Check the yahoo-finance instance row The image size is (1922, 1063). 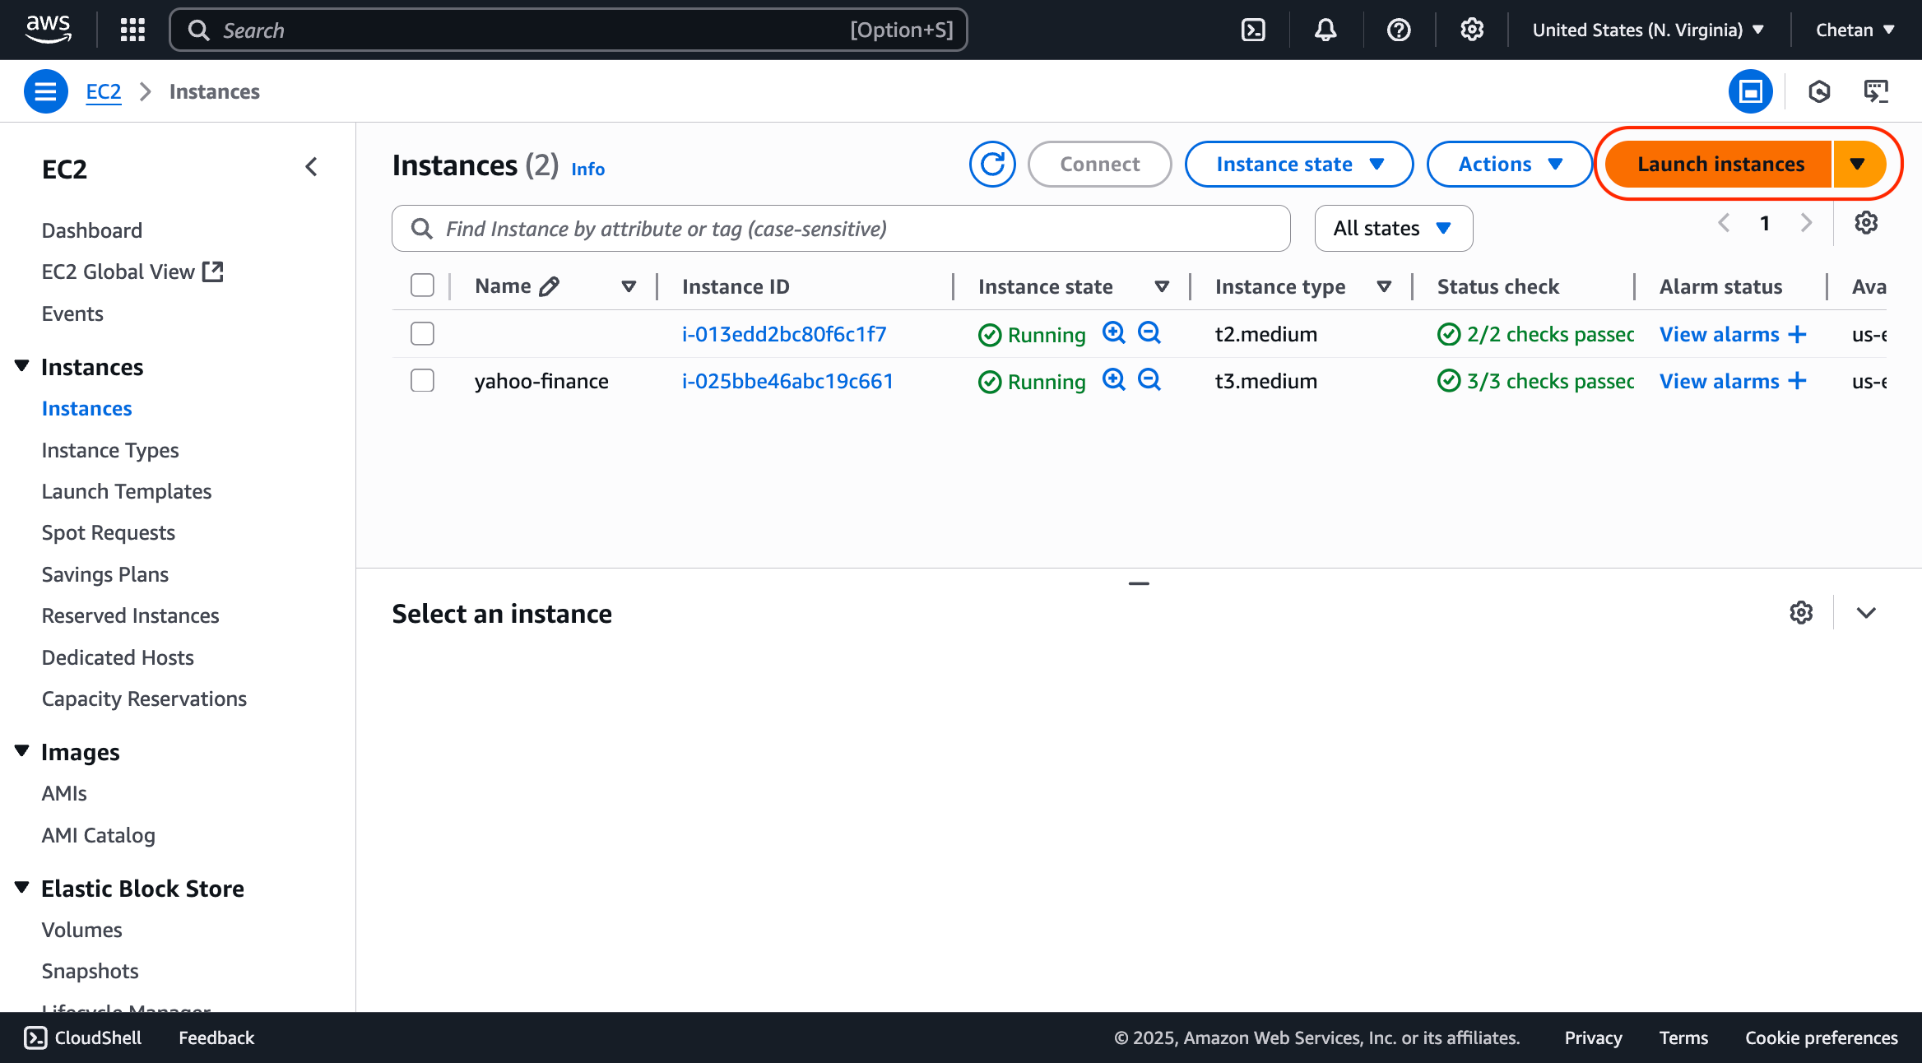coord(422,381)
